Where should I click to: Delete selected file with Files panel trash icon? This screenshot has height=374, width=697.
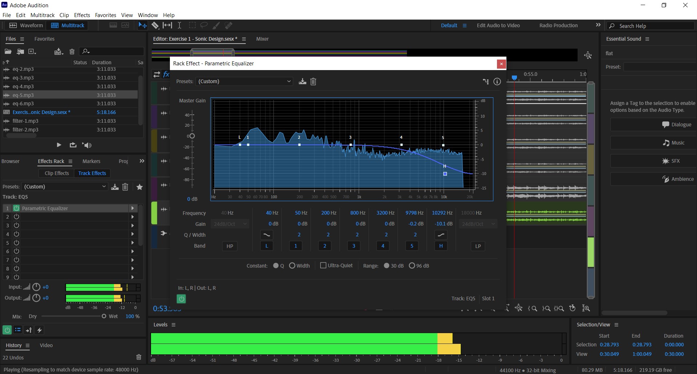pyautogui.click(x=72, y=52)
